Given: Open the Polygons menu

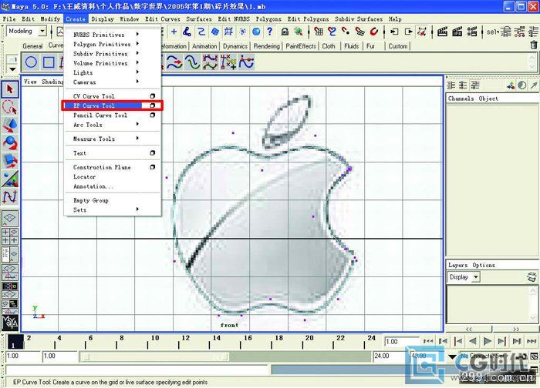Looking at the screenshot, I should click(268, 19).
